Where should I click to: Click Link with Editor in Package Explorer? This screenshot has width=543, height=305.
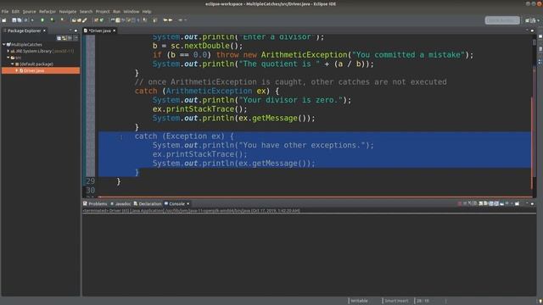point(64,37)
